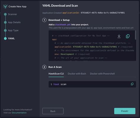140x118 pixels.
Task: Go to Scanner step label
Action: pos(12,14)
